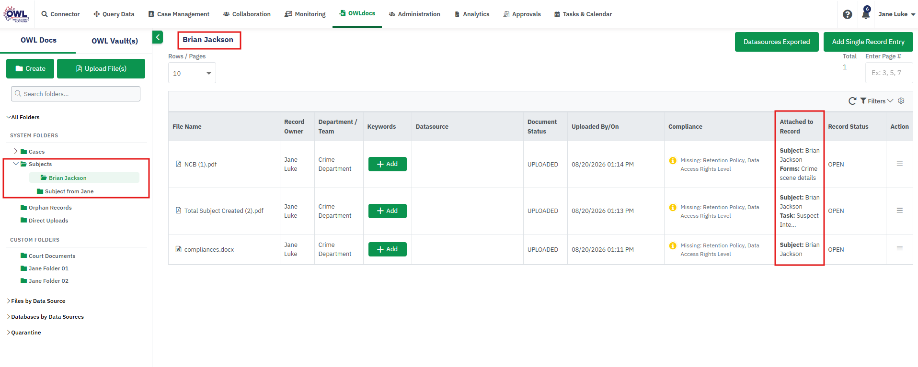Click the PDF icon of Total Subject Created (2).pdf
918x367 pixels.
[179, 211]
